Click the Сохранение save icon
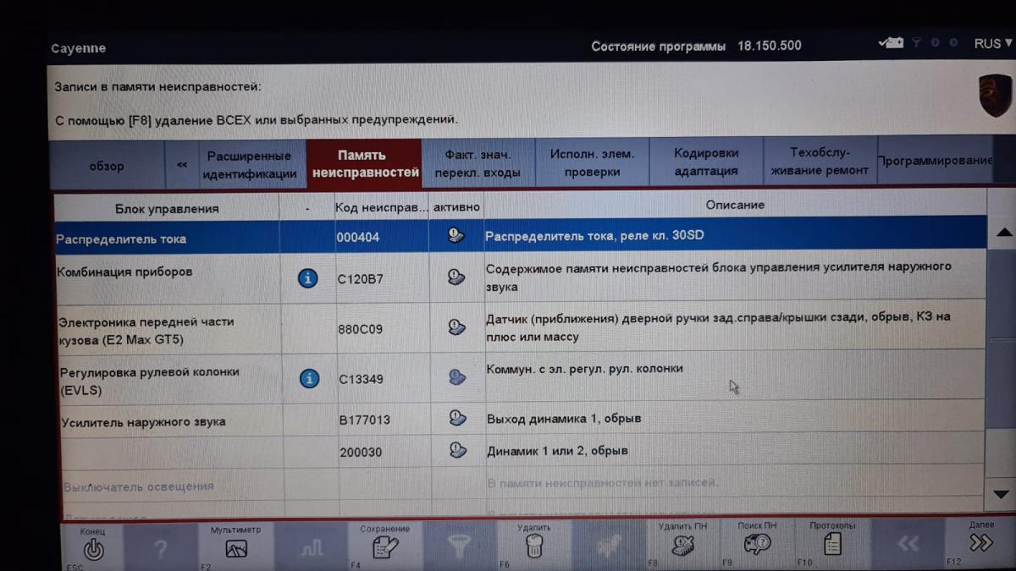The image size is (1016, 571). pos(385,546)
